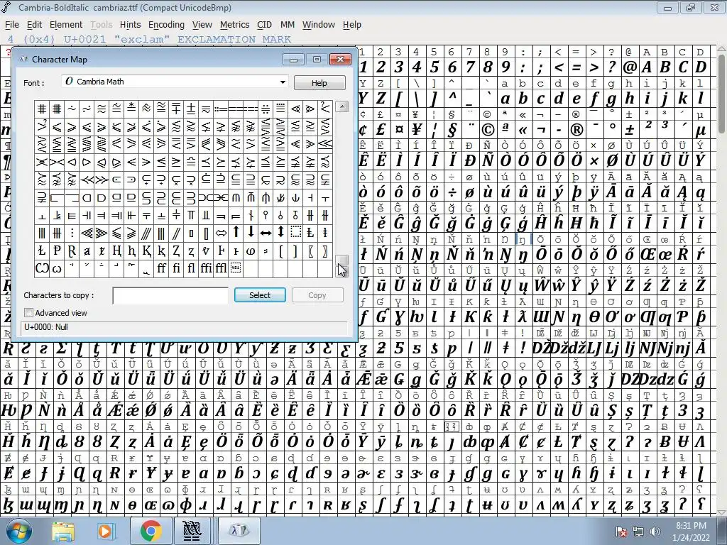The height and width of the screenshot is (545, 727).
Task: Open the Metrics menu
Action: pos(234,25)
